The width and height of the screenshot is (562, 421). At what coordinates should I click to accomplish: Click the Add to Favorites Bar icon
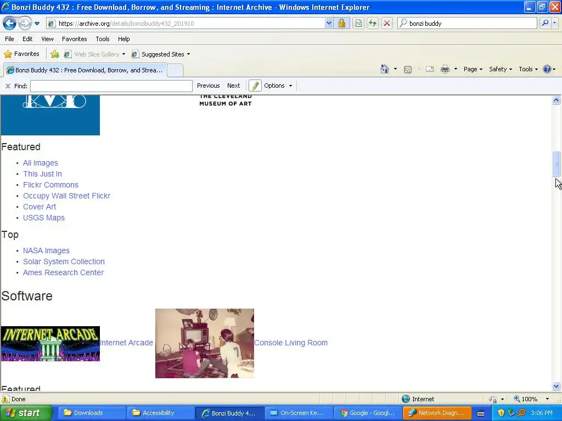(x=55, y=54)
